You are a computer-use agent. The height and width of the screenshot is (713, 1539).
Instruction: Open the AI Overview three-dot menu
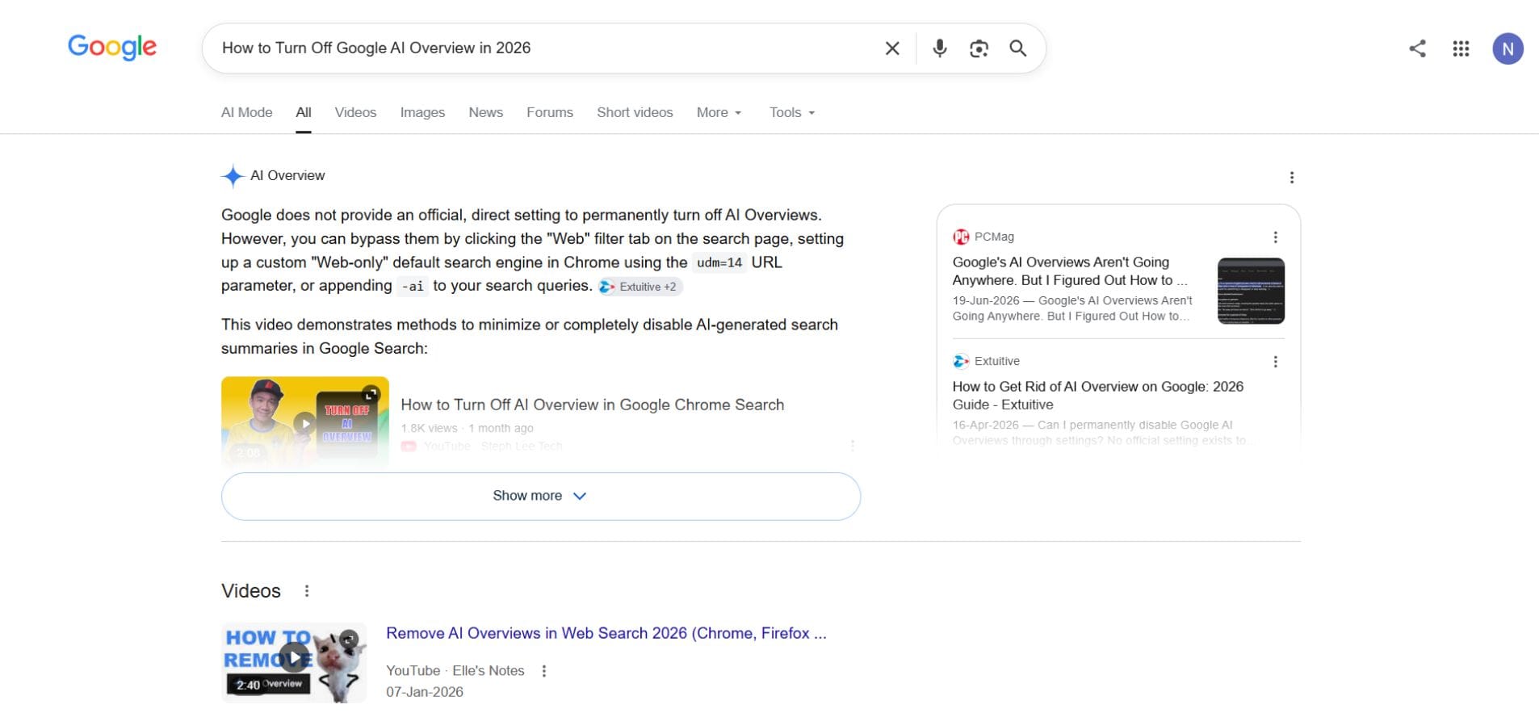(x=1292, y=178)
